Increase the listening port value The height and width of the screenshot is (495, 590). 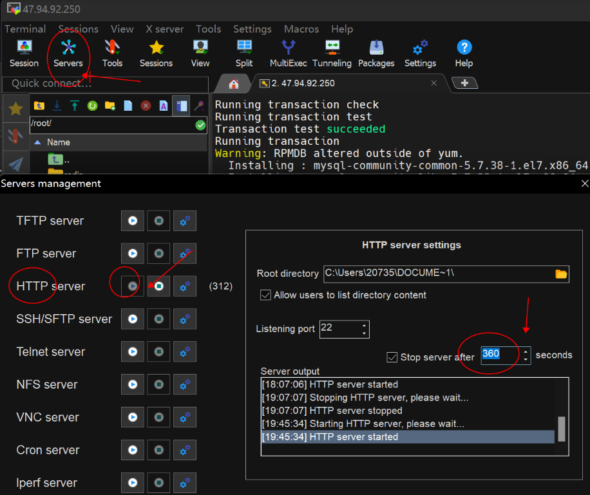pos(364,325)
